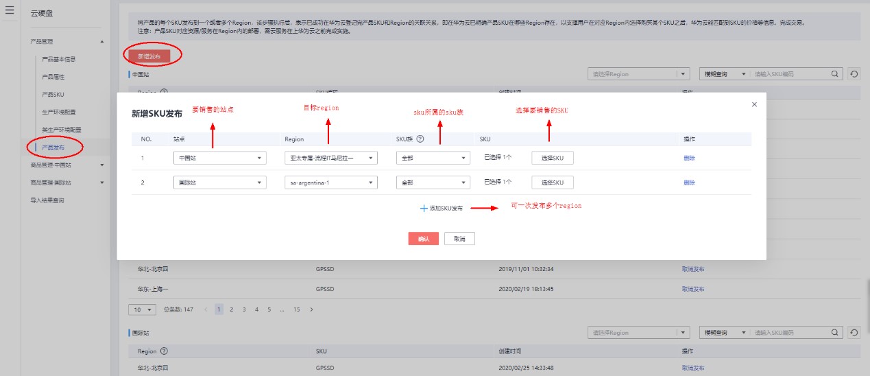Open 导入结果查询 in the sidebar
The width and height of the screenshot is (870, 376).
[x=47, y=200]
